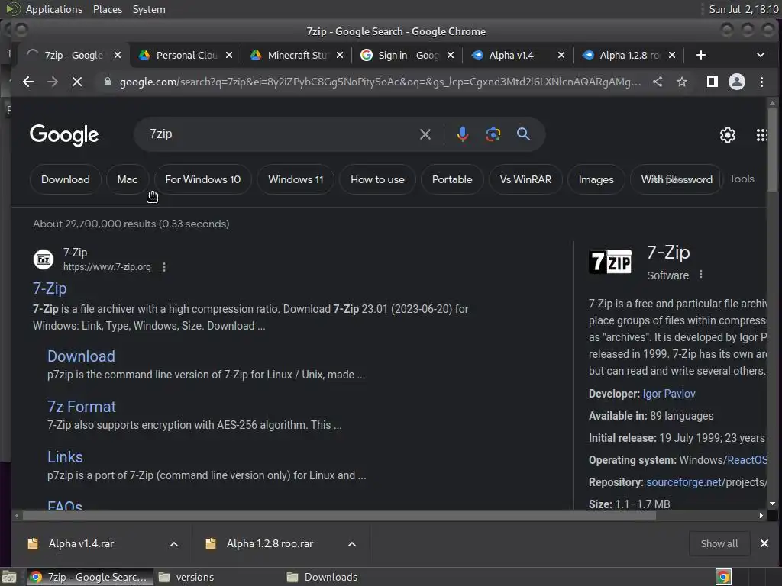The height and width of the screenshot is (586, 782).
Task: Open the Chrome three-dot menu
Action: point(761,82)
